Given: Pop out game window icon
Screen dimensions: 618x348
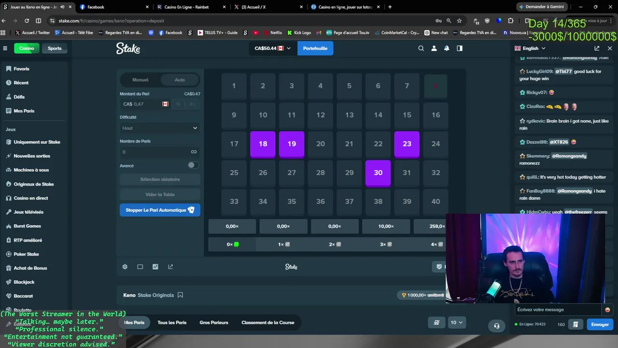Looking at the screenshot, I should coord(170,267).
